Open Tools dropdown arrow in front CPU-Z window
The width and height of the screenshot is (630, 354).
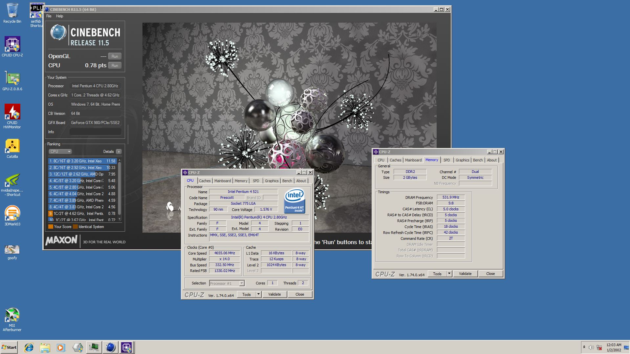click(258, 295)
